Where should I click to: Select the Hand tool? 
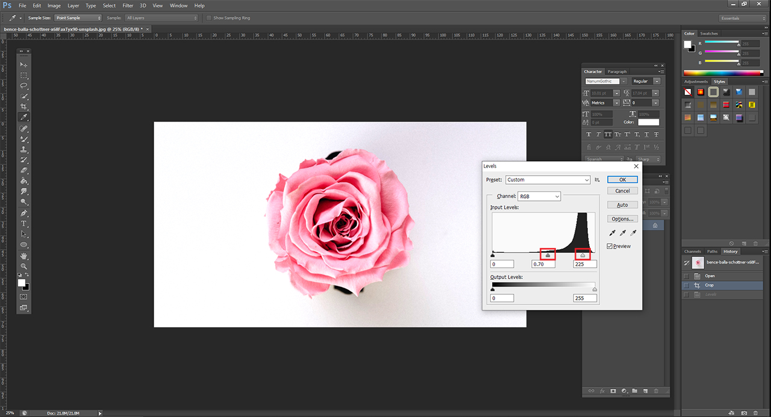coord(24,256)
